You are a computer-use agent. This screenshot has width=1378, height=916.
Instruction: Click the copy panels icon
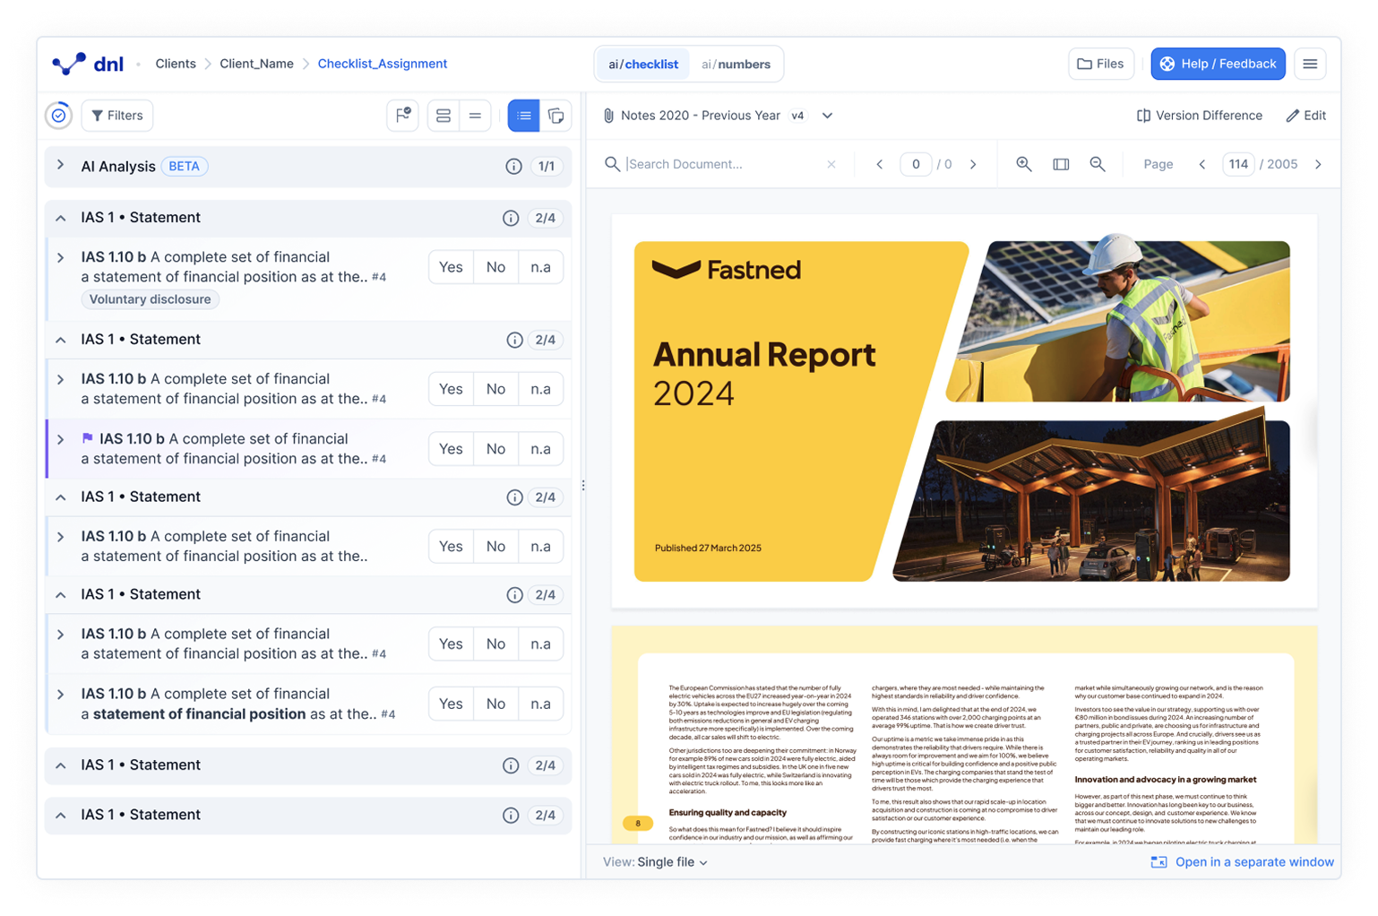coord(556,116)
